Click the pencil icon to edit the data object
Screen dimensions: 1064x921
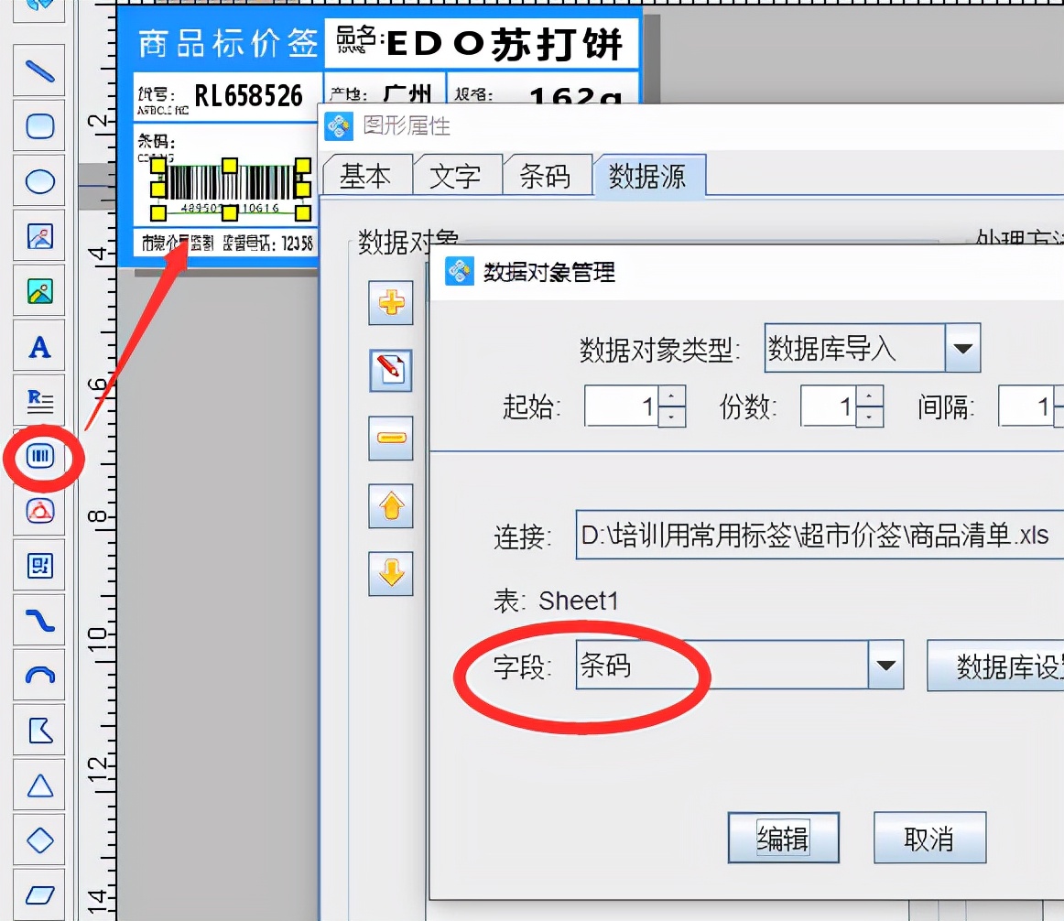390,370
